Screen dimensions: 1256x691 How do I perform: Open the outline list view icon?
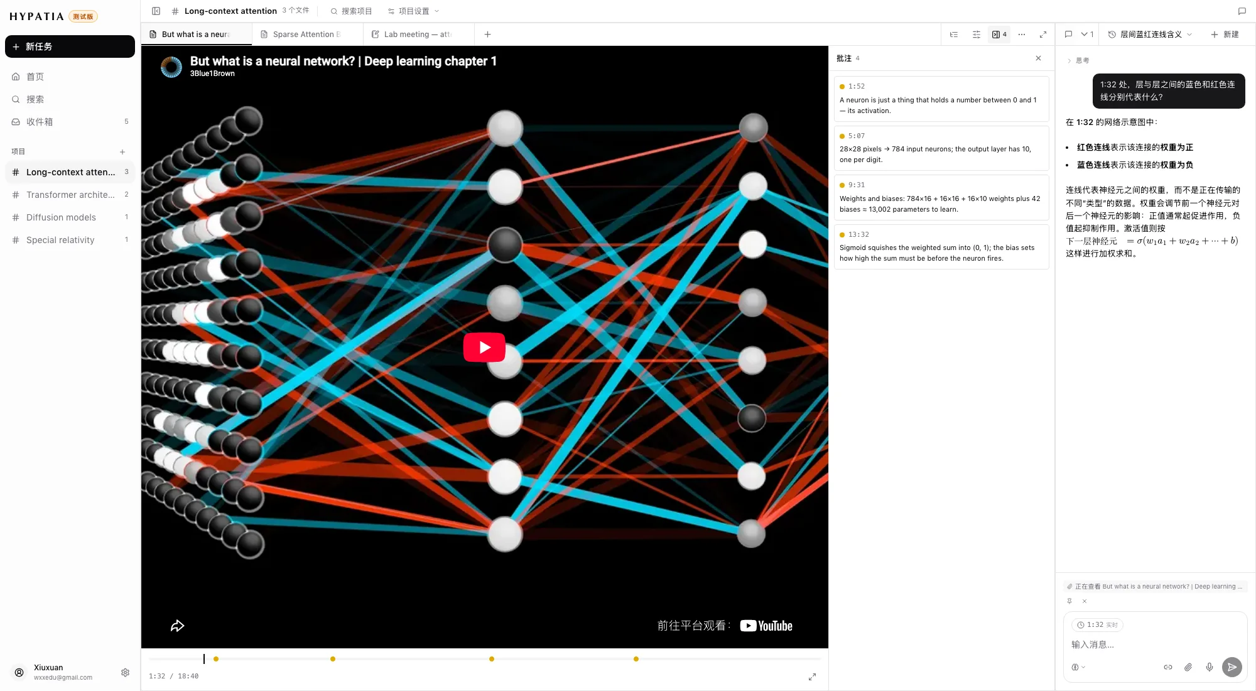tap(954, 35)
